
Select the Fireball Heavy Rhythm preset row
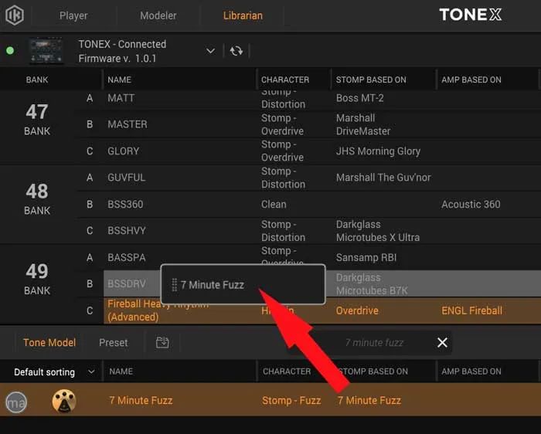322,310
